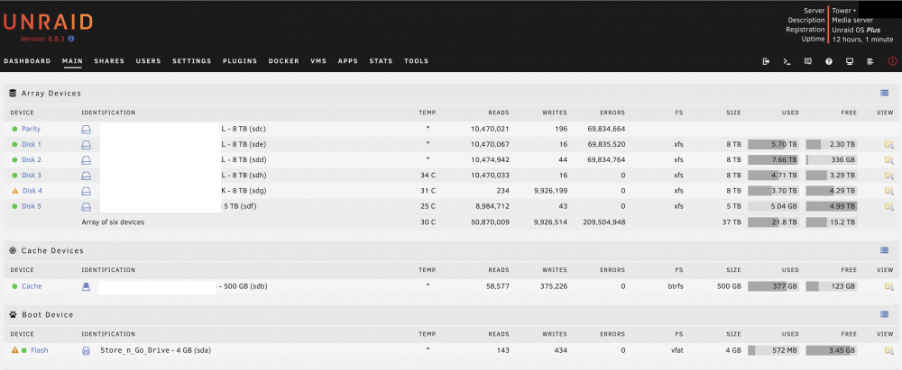This screenshot has height=370, width=902.
Task: Click Disk 4 warning status indicator
Action: tap(15, 191)
